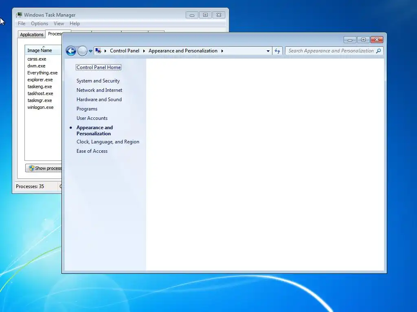Select Appearance and Personalization in sidebar
Viewport: 417px width, 312px height.
click(94, 130)
